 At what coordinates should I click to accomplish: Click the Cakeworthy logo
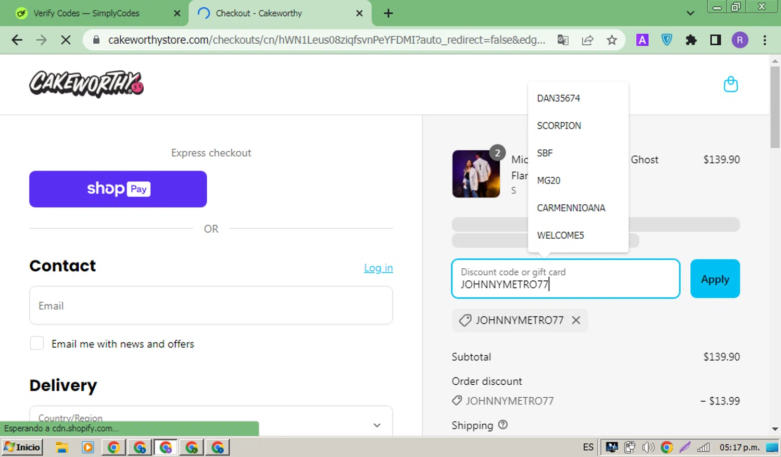[86, 84]
